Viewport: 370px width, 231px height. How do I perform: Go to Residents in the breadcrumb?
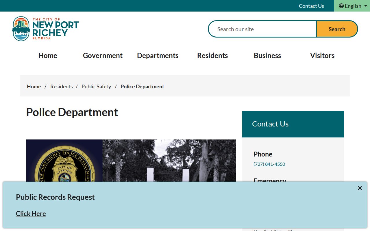(x=62, y=86)
